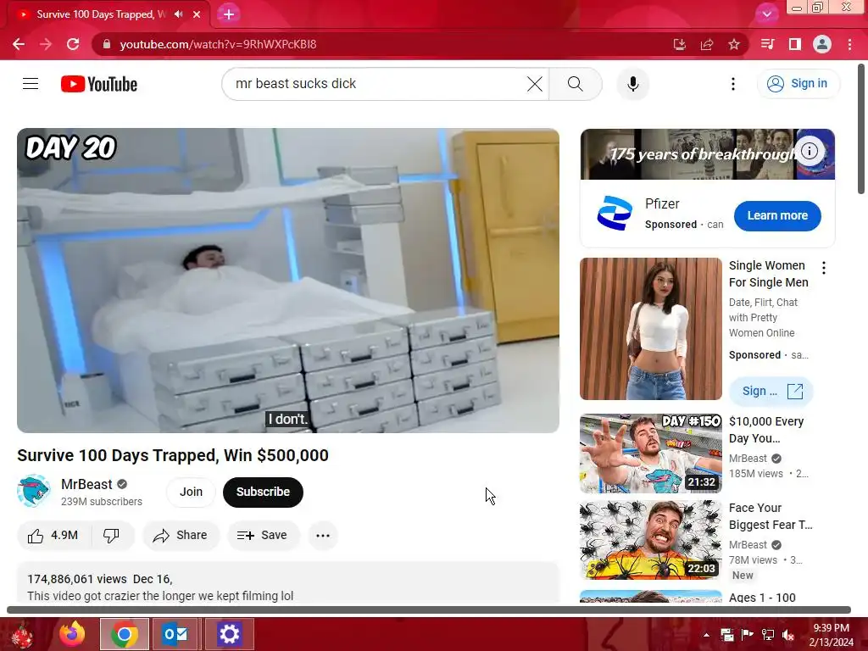The width and height of the screenshot is (868, 651).
Task: Open more actions ellipsis under video
Action: point(323,536)
